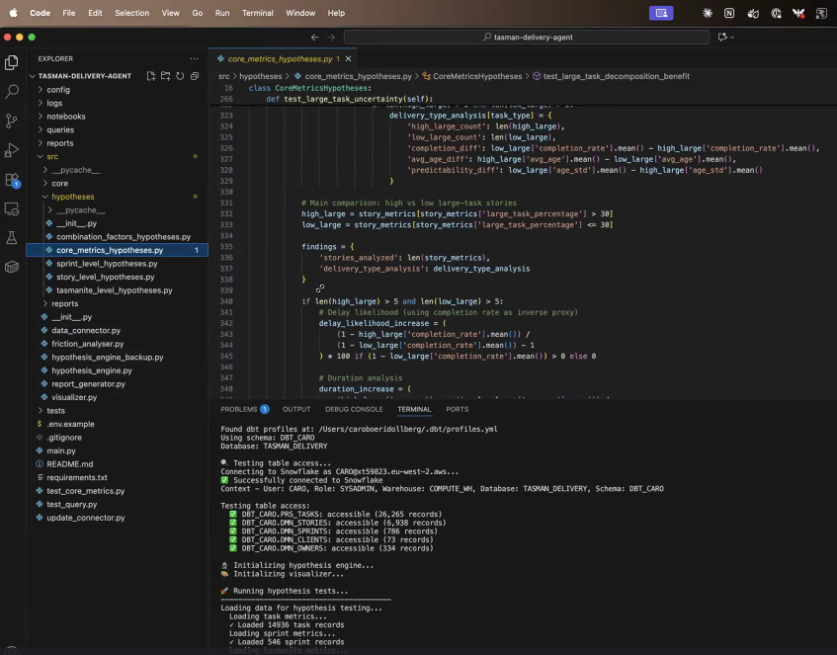Open the Extensions view
Image resolution: width=837 pixels, height=655 pixels.
[12, 180]
